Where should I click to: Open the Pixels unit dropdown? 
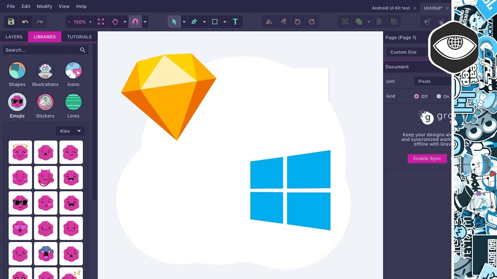pyautogui.click(x=435, y=81)
